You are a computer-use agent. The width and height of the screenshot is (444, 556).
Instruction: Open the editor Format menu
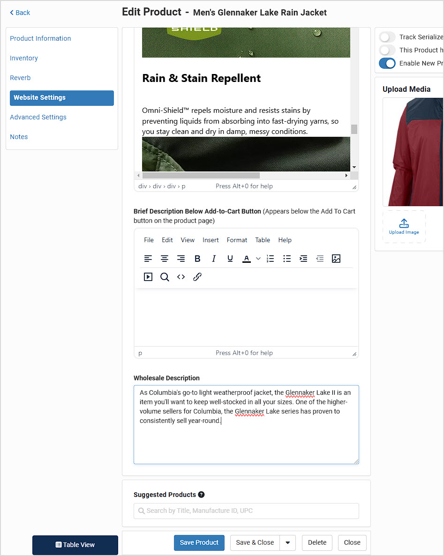[237, 240]
